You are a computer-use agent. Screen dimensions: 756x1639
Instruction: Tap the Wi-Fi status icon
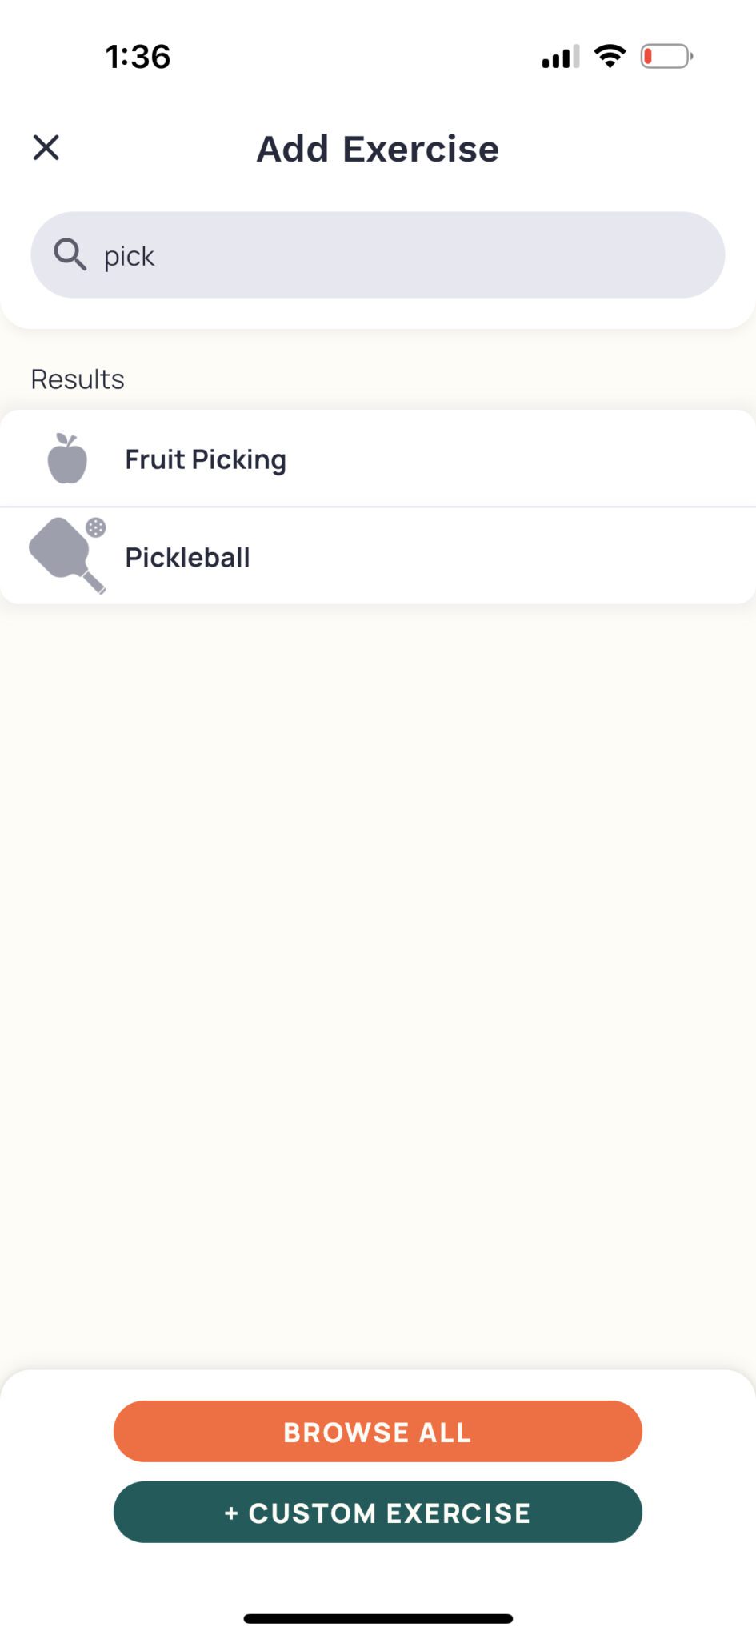coord(610,57)
